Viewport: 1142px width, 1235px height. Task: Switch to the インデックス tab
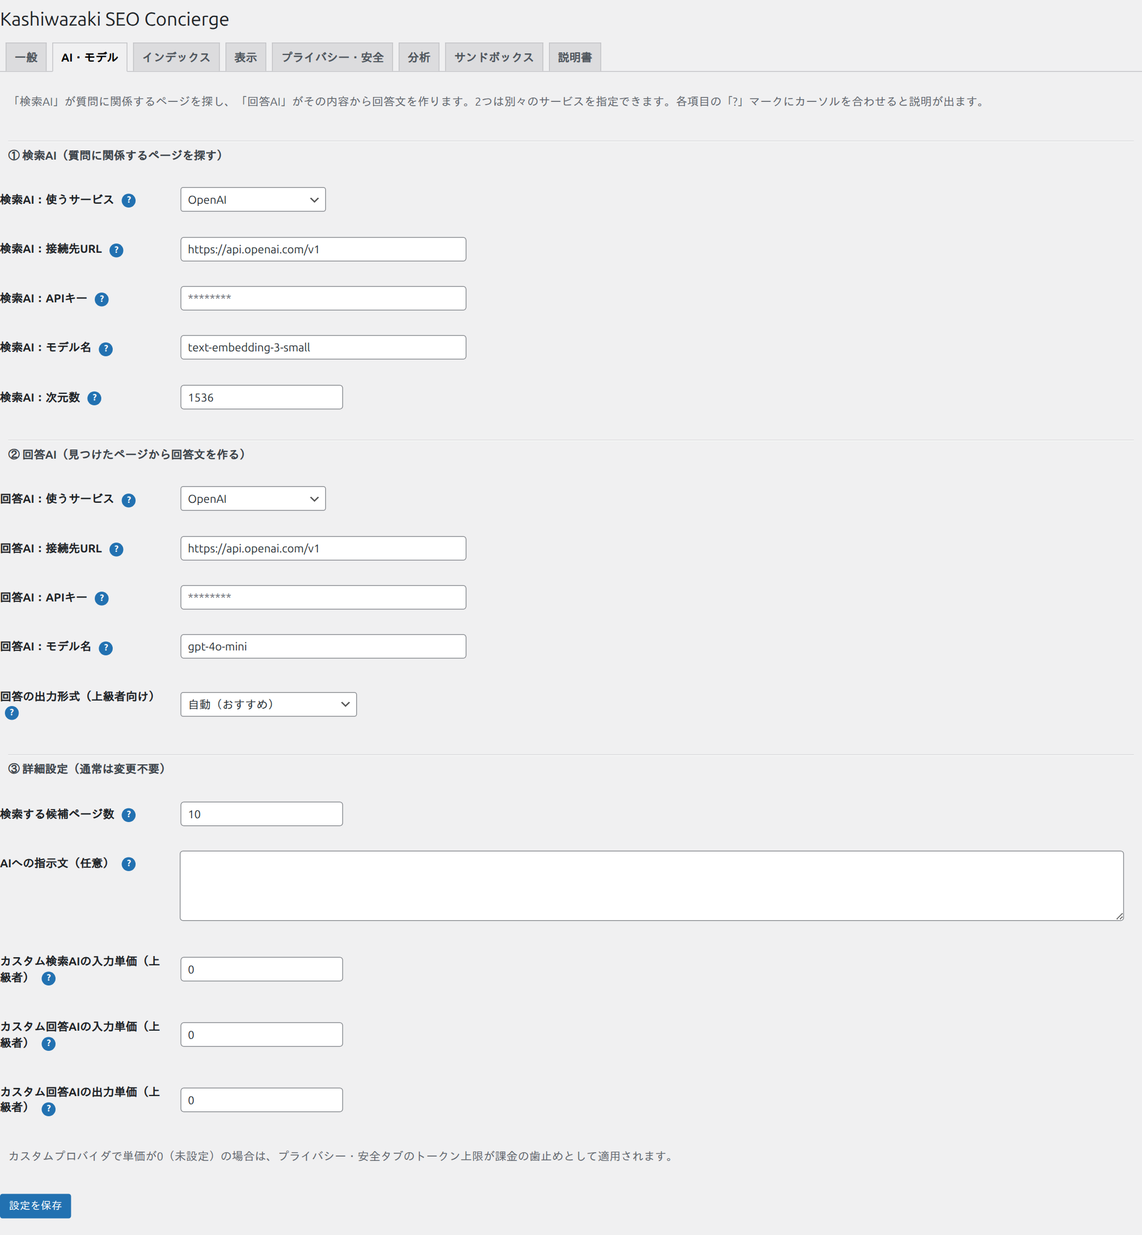click(176, 58)
